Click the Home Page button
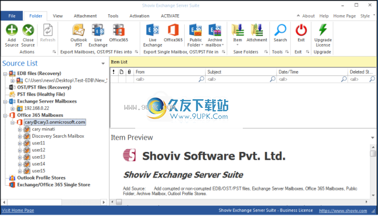Viewport: 378px width, 217px height. [345, 16]
